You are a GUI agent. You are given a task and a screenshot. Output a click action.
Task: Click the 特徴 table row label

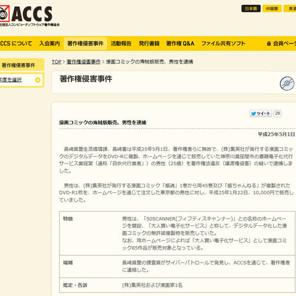68,218
